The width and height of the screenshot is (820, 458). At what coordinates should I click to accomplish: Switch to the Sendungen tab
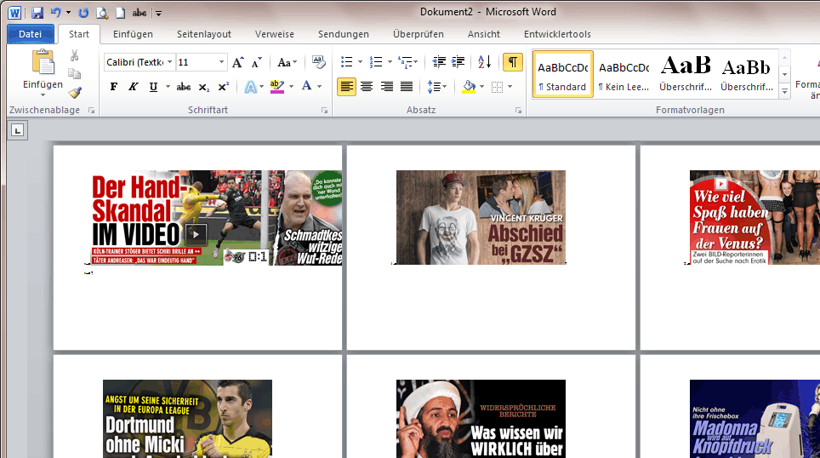[x=344, y=34]
